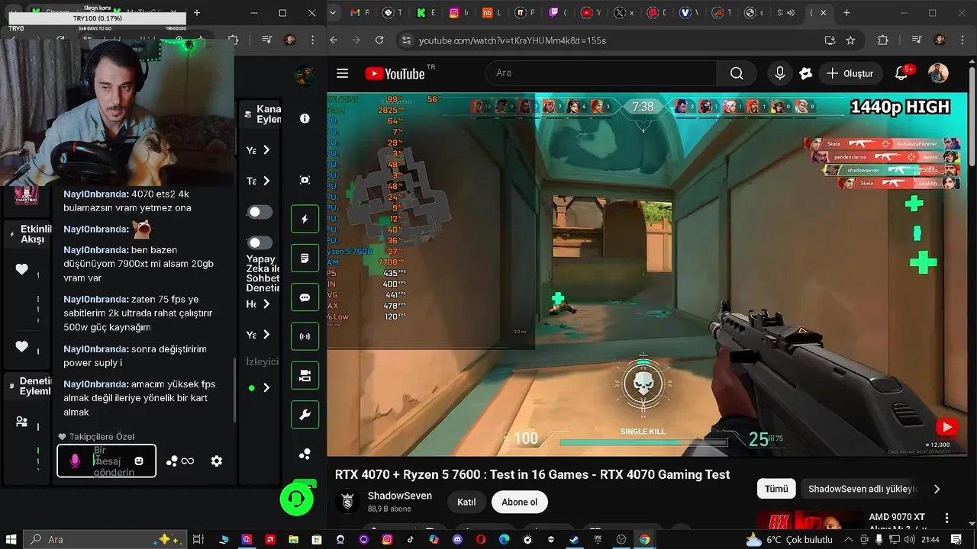Open YouTube notifications bell
This screenshot has height=549, width=977.
click(901, 73)
